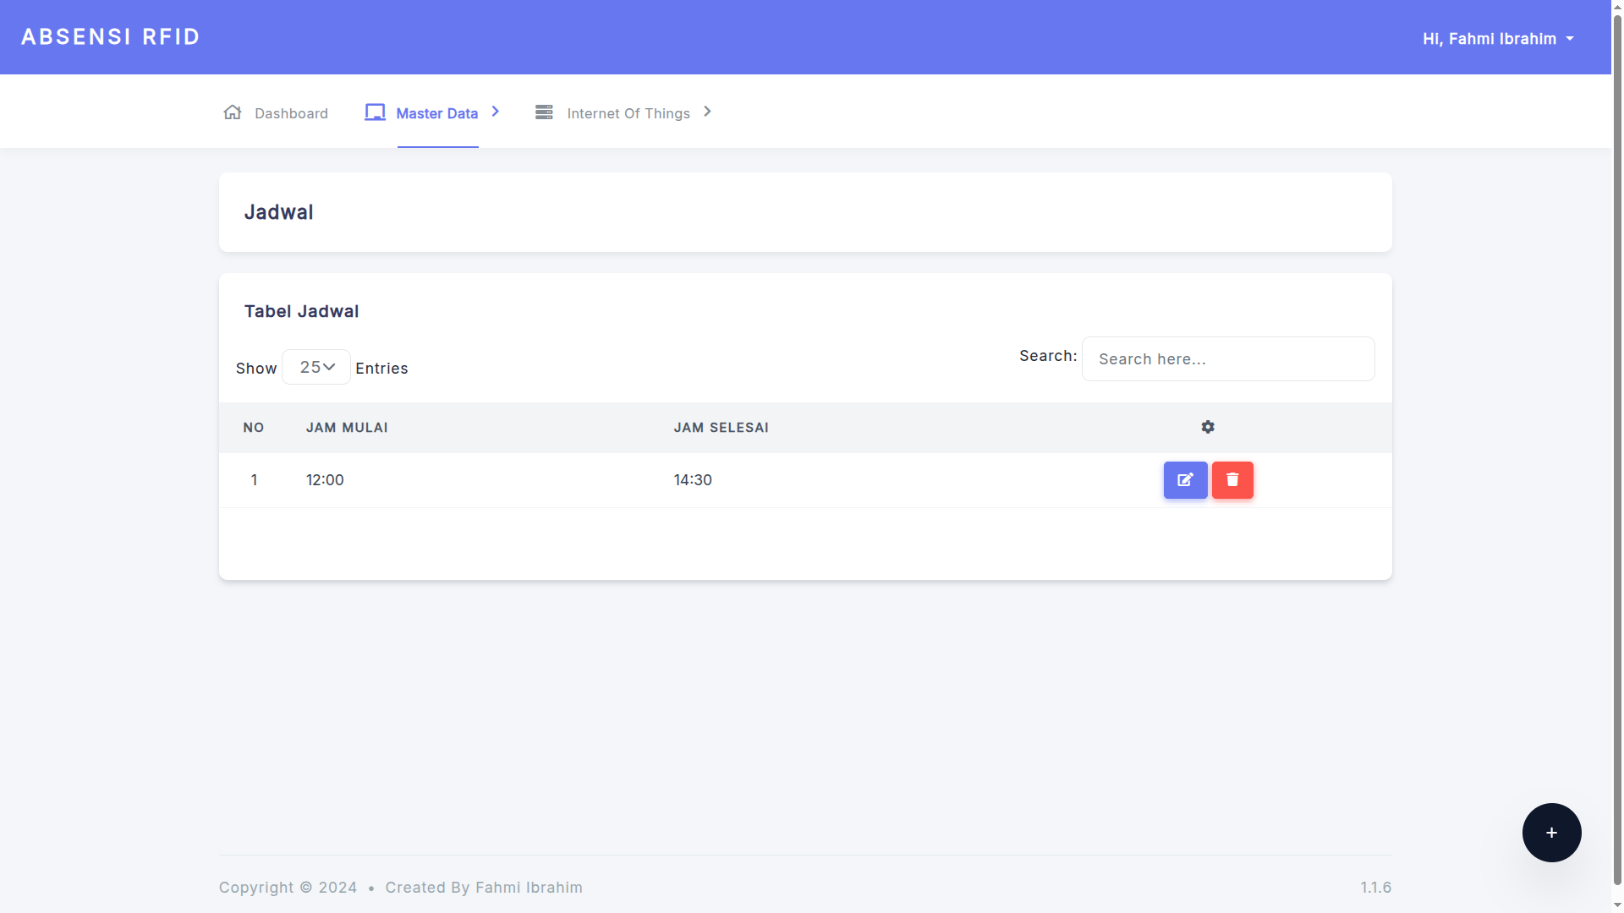Click the ABSENSI RFID brand logo
Screen dimensions: 1624x913
[x=111, y=37]
